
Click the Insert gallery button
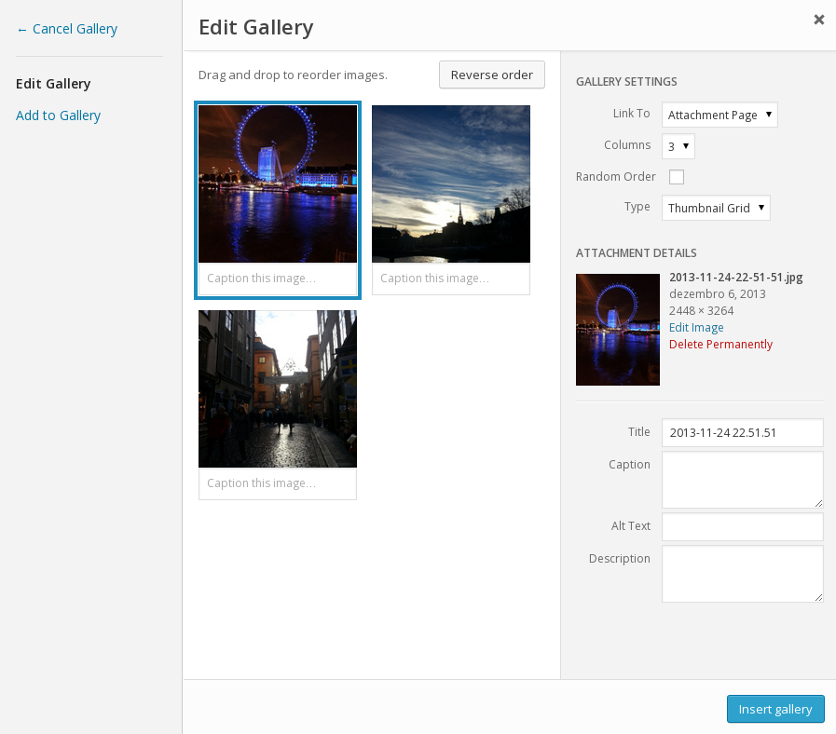click(x=775, y=709)
